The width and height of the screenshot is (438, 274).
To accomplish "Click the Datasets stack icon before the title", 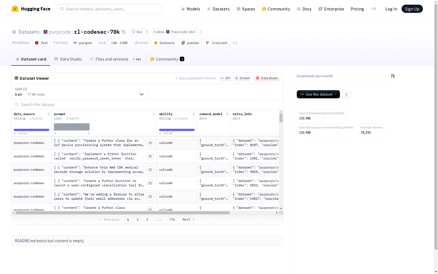I will (x=14, y=32).
